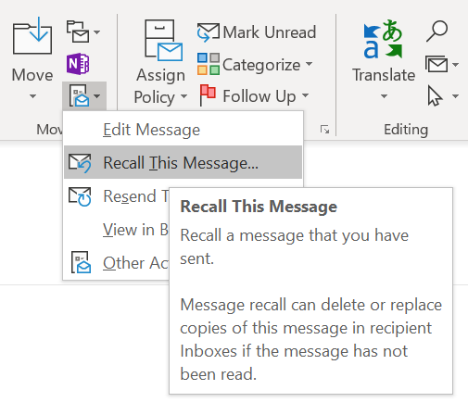Select Recall This Message menu entry
The image size is (468, 415).
183,162
